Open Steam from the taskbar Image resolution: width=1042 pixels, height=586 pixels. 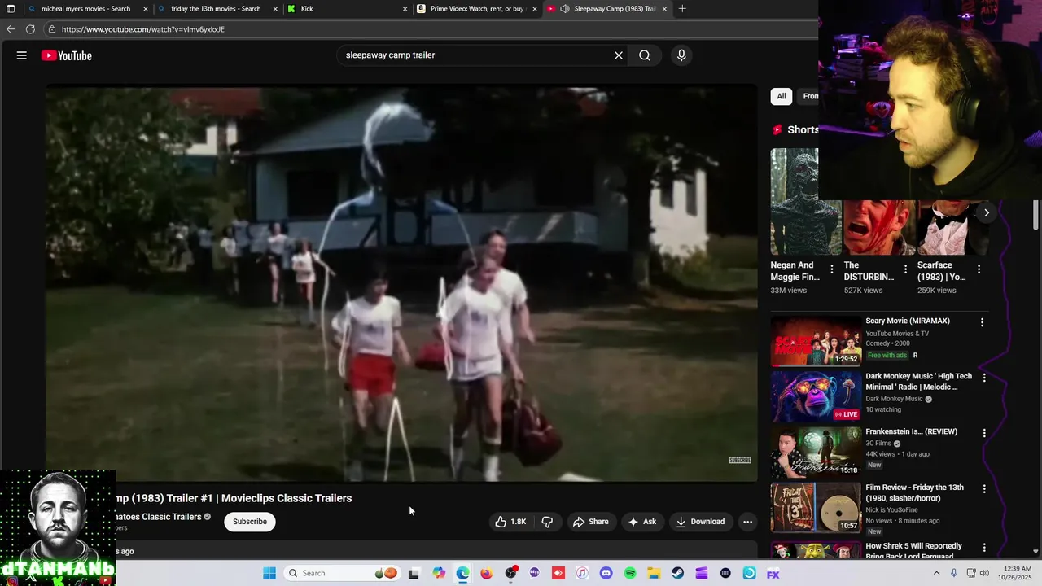[677, 573]
